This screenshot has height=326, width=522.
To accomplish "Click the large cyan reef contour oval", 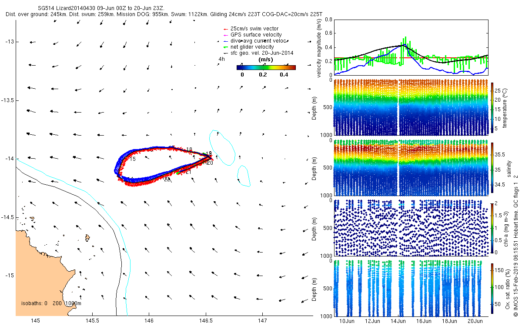I will pos(222,148).
